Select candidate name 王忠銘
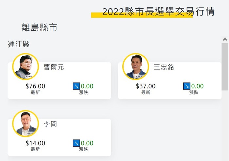Viewport: 229px width, 161px height. (164, 67)
